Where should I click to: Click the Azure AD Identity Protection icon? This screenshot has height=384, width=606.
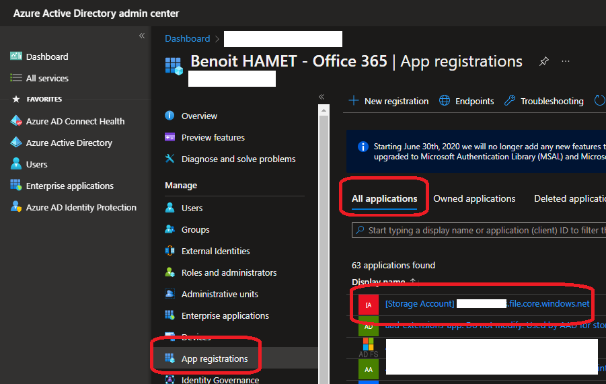click(16, 207)
